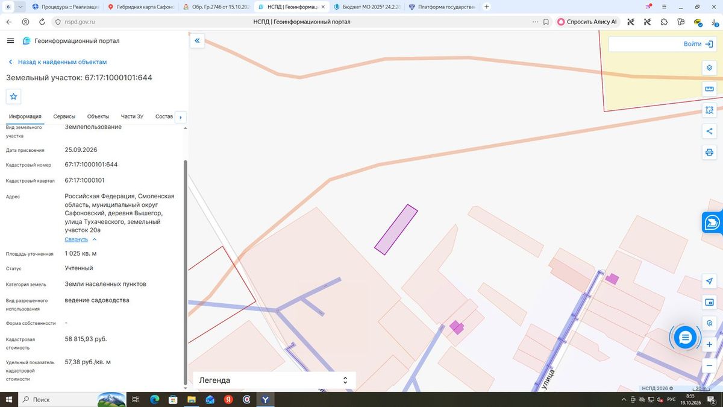Switch to Части ЗУ tab

coord(132,116)
